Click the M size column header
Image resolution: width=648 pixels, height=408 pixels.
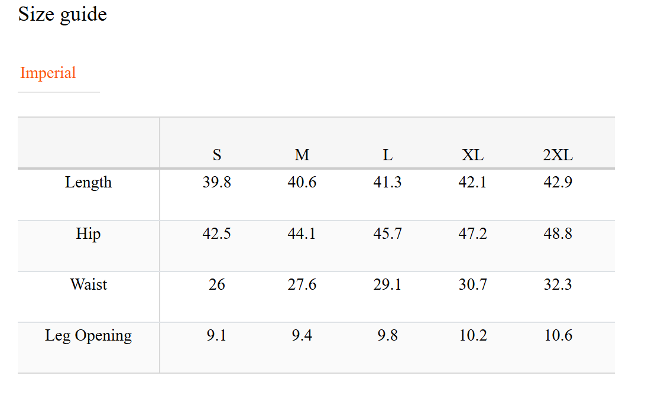tap(302, 155)
